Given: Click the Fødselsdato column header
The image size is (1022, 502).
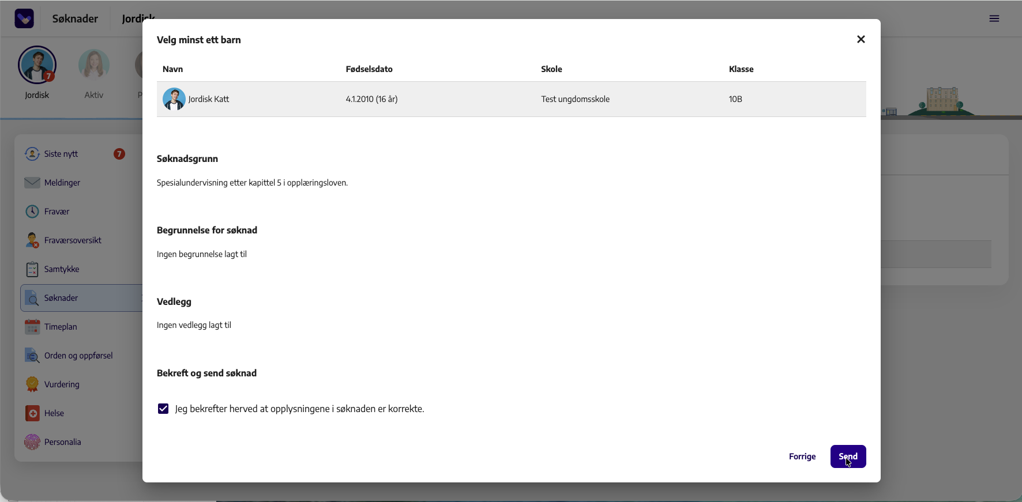Looking at the screenshot, I should 369,69.
